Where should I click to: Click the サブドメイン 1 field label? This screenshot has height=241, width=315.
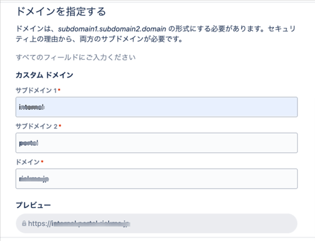point(37,90)
